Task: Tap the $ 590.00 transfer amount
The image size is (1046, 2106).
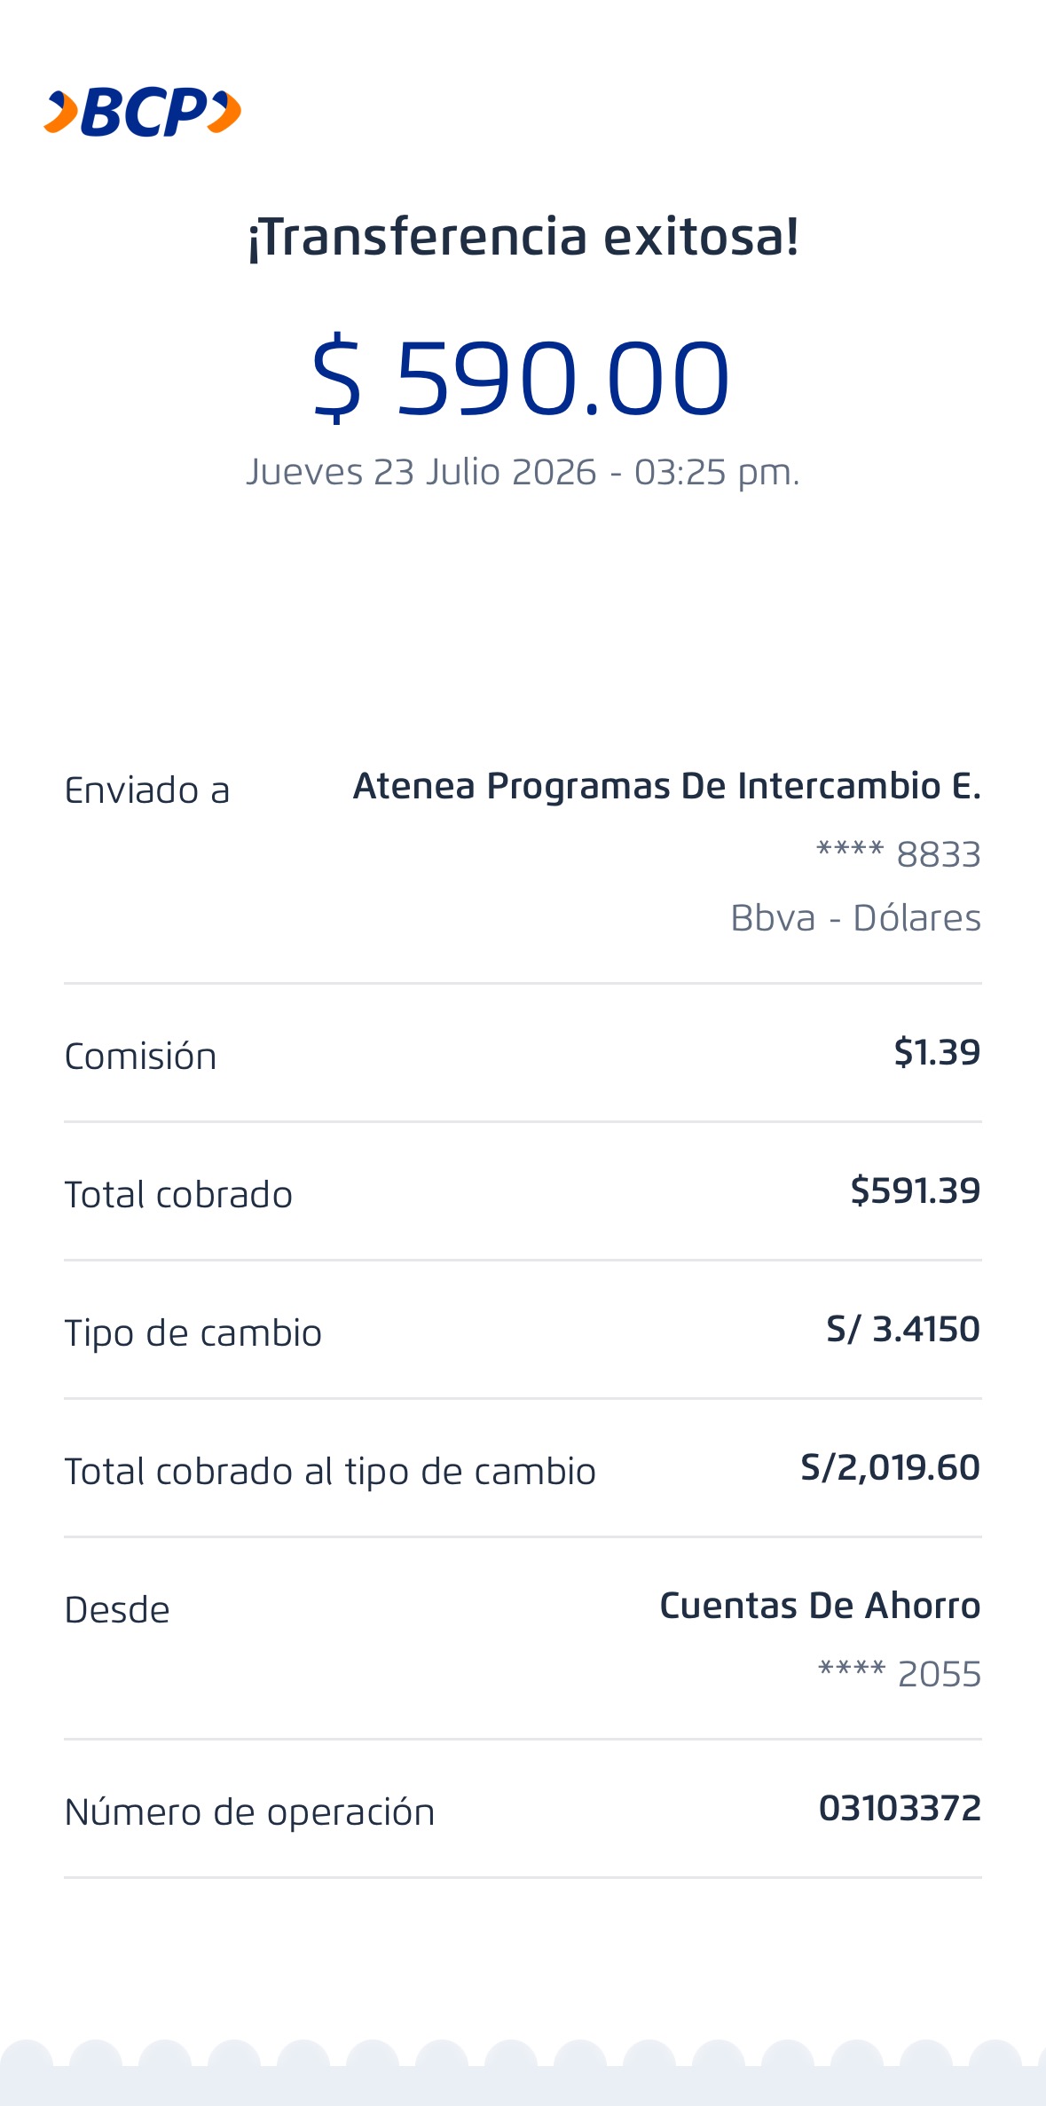Action: [x=521, y=378]
